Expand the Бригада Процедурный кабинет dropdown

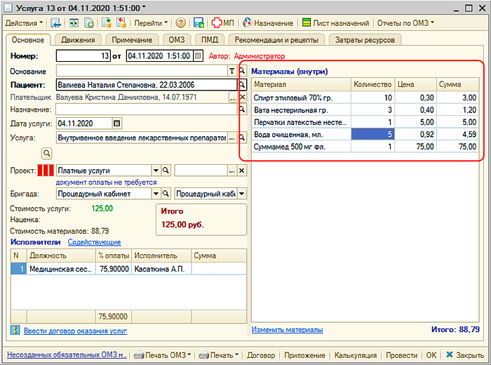coord(155,194)
